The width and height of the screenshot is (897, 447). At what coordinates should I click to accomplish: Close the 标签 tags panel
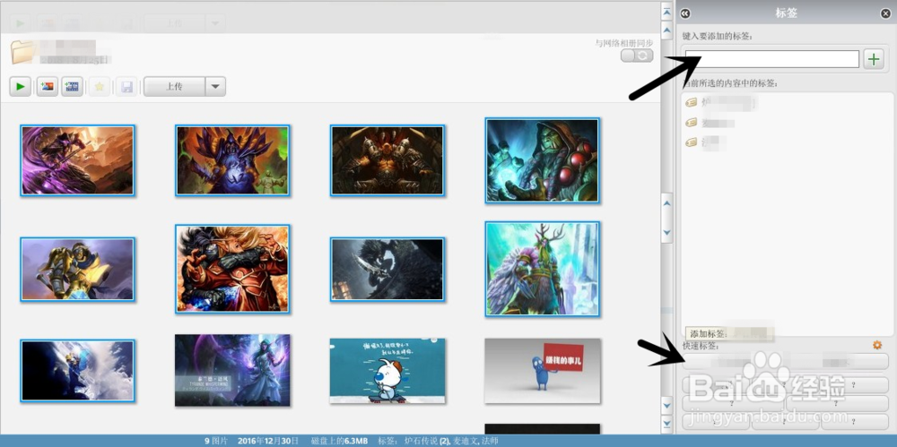885,13
